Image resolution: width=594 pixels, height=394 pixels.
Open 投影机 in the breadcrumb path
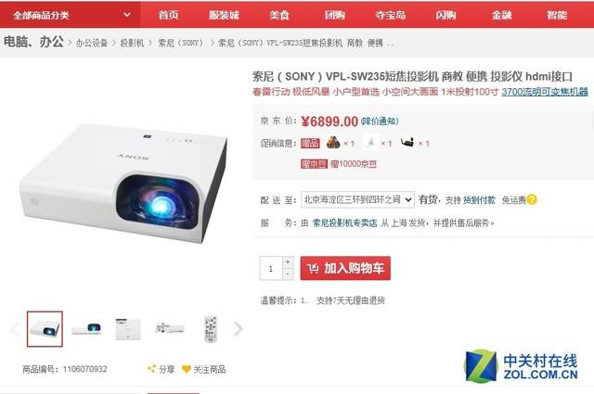(x=132, y=43)
